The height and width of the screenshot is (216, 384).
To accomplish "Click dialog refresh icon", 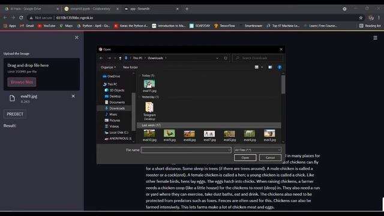I will pos(226,58).
